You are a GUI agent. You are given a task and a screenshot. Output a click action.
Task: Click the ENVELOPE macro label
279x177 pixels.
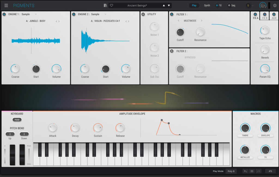pos(265,135)
